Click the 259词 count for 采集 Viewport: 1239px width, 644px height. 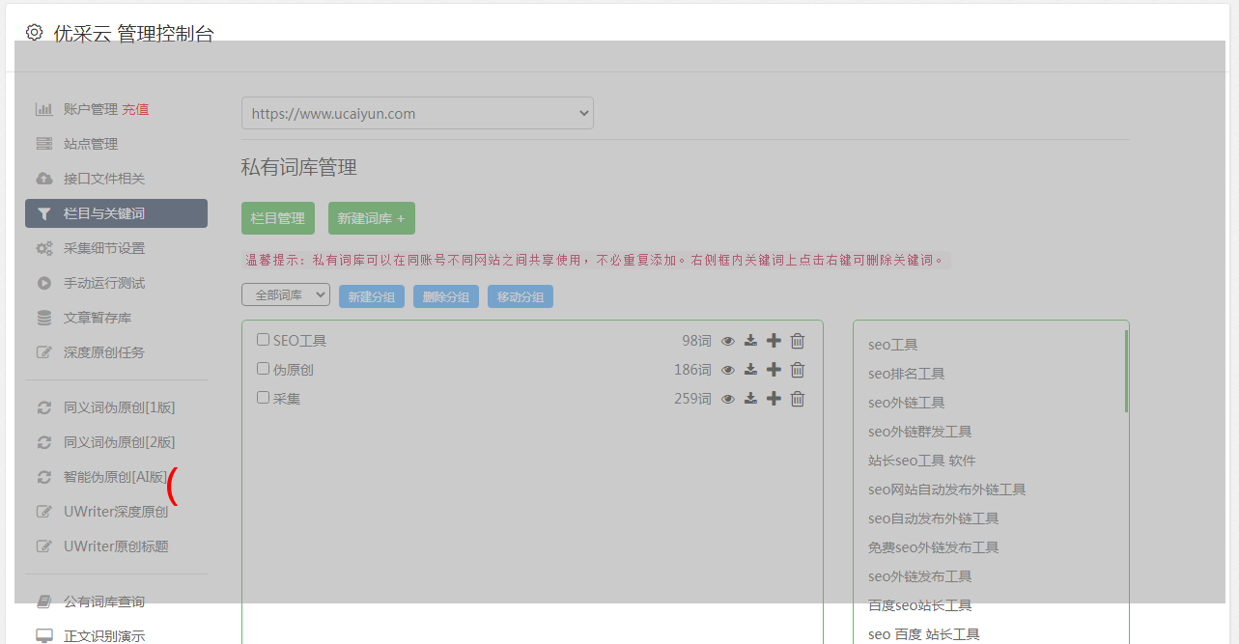tap(692, 399)
